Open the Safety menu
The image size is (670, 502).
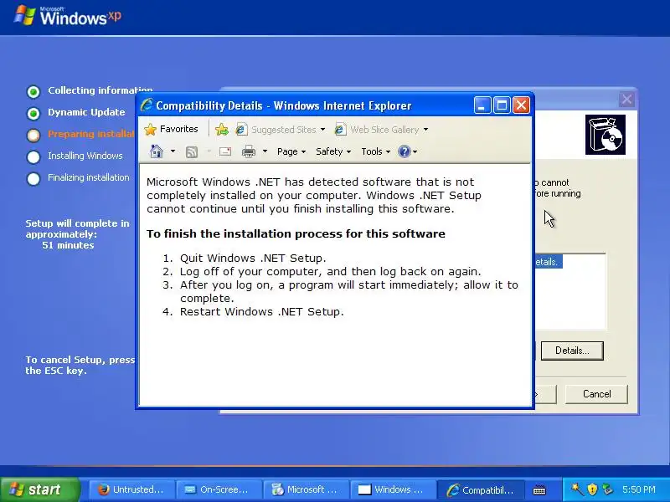(x=333, y=151)
